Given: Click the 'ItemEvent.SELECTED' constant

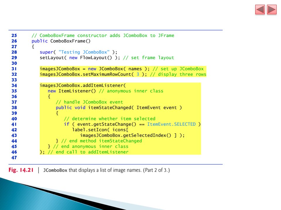Looking at the screenshot, I should (x=172, y=124).
